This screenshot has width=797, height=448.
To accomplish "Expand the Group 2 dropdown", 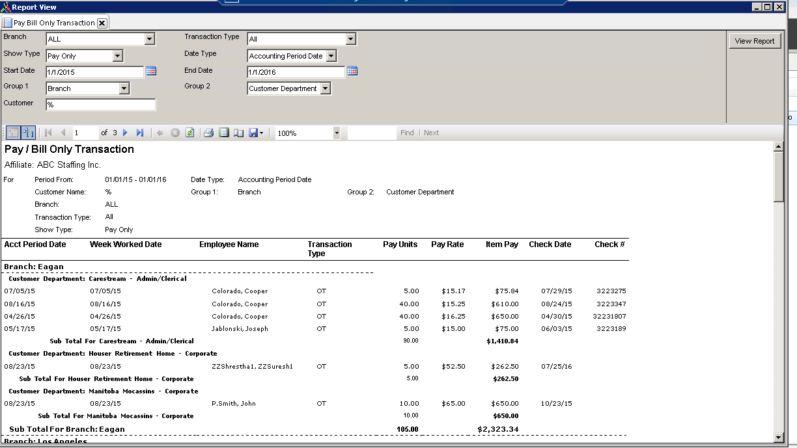I will pyautogui.click(x=326, y=88).
